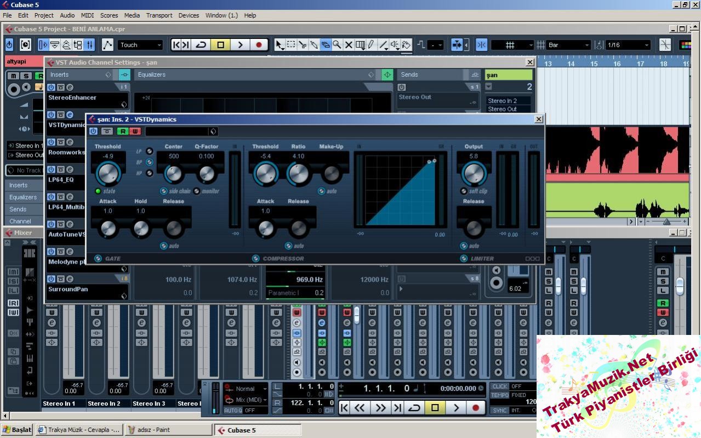Open the Touch automation mode dropdown
Screen dimensions: 701x438
point(140,45)
